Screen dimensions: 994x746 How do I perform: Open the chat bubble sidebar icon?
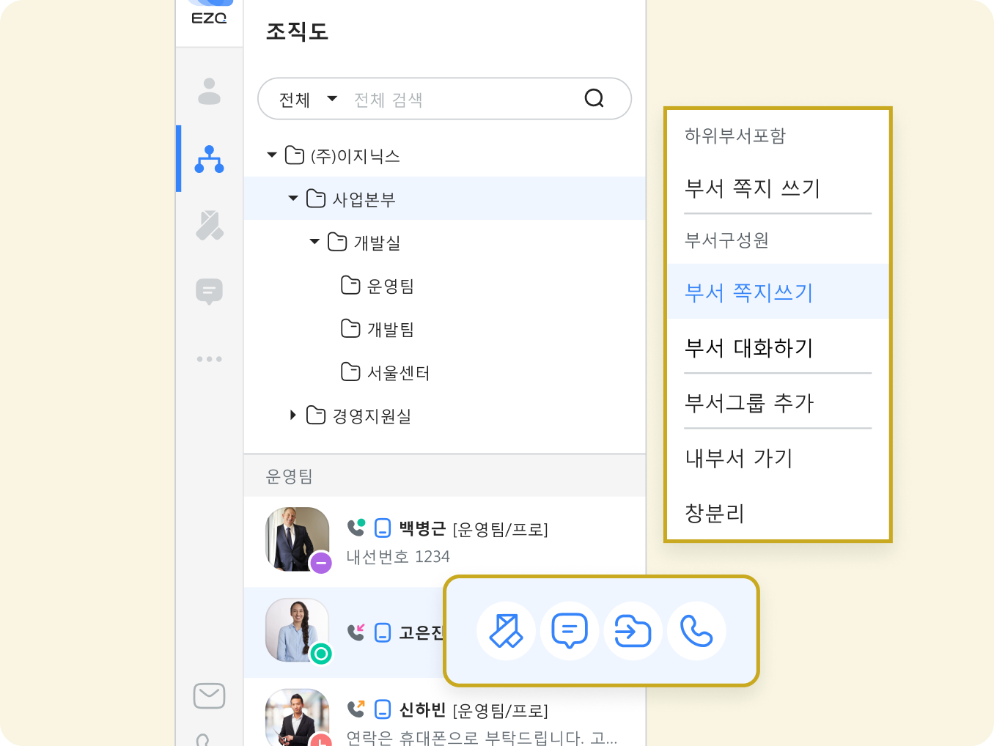point(209,292)
